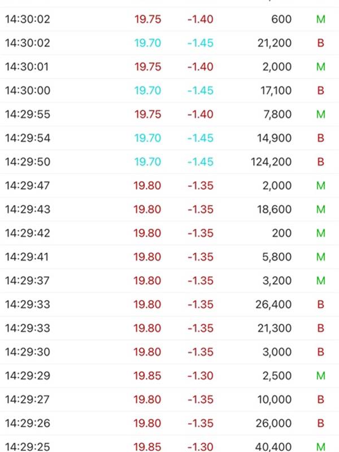Select the 14:30:02 trade with volume 600
This screenshot has width=339, height=452.
(169, 19)
